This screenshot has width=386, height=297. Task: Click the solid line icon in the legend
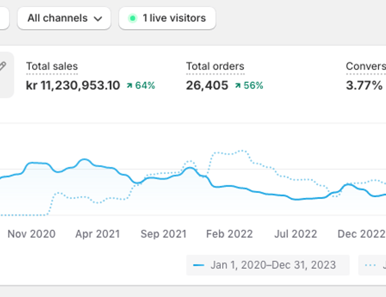click(199, 265)
